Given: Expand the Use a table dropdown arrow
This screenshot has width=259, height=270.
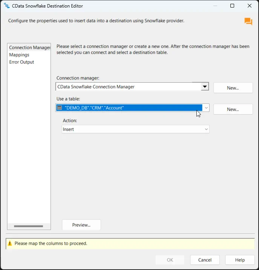Looking at the screenshot, I should pyautogui.click(x=206, y=108).
